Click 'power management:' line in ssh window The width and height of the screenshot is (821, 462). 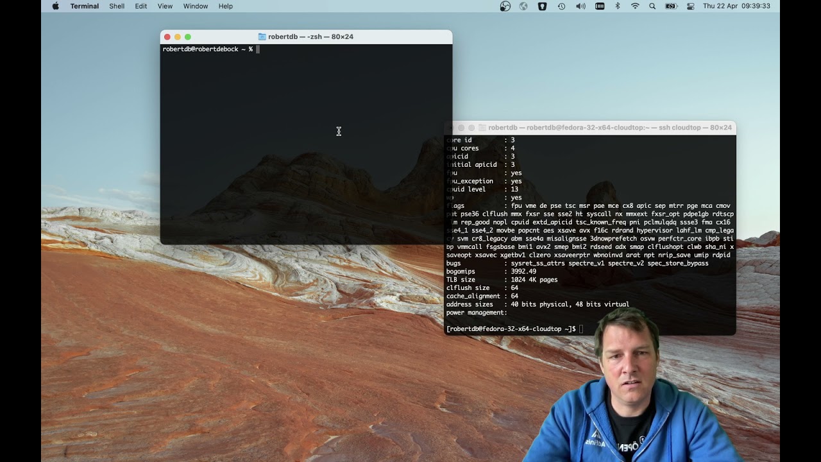(x=477, y=312)
